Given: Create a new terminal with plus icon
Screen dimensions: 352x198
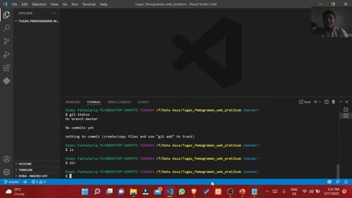Looking at the screenshot, I should pyautogui.click(x=315, y=102).
